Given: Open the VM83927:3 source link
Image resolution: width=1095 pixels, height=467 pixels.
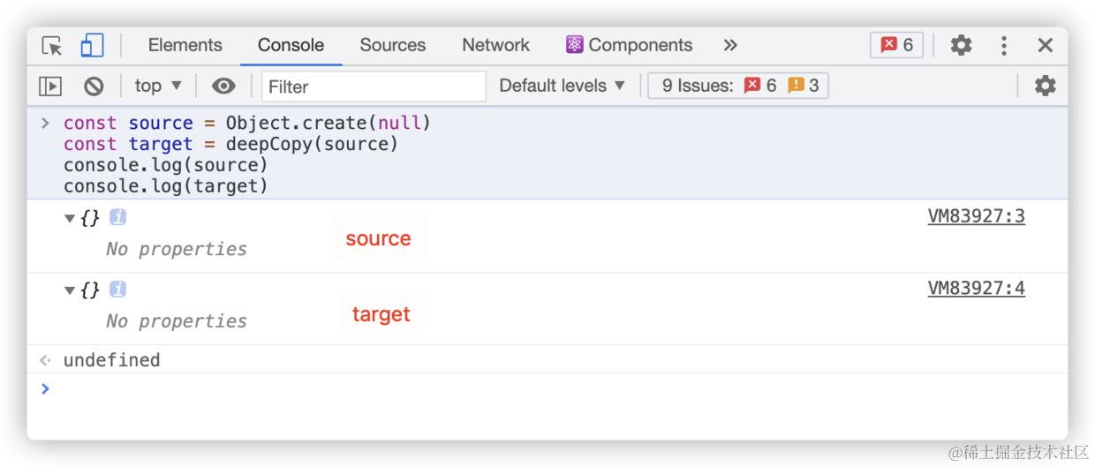Looking at the screenshot, I should coord(976,216).
